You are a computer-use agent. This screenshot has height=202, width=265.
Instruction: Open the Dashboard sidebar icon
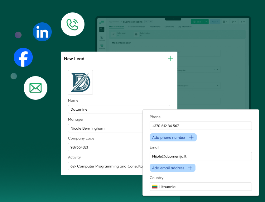102,37
